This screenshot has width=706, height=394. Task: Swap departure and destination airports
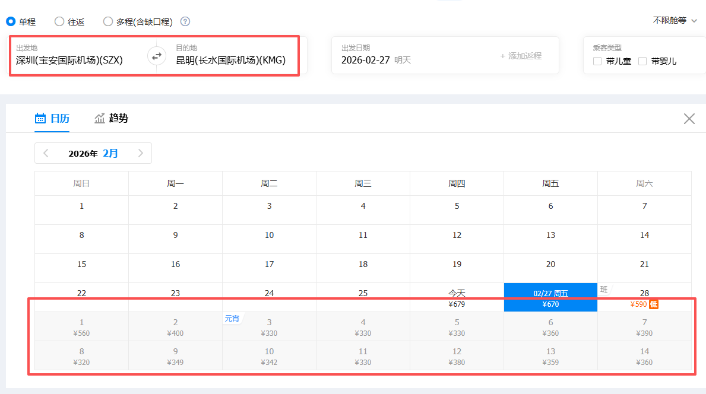157,56
